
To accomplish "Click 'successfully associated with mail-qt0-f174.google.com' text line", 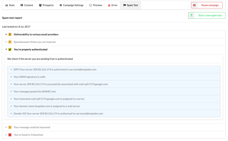I will [61, 84].
